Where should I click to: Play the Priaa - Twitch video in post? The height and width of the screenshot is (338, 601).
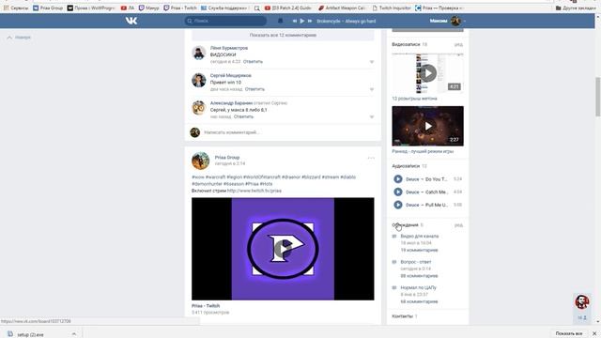[283, 249]
